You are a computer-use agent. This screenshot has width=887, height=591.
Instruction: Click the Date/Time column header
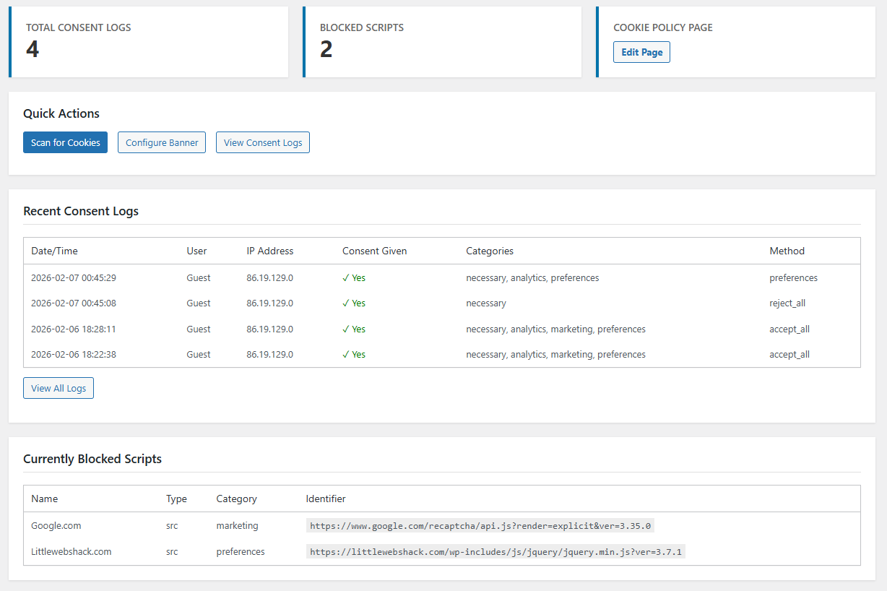click(54, 251)
